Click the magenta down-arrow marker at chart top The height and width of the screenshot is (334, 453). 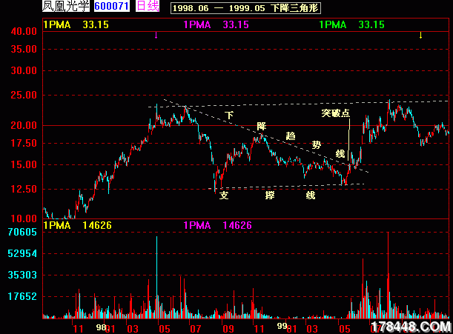156,35
